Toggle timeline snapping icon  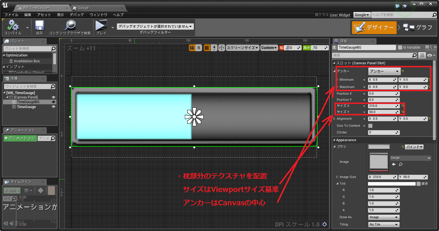pos(51,190)
